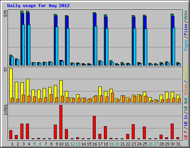Image resolution: width=190 pixels, height=148 pixels.
Task: Click the cyan pages bar for day 9
Action: click(57, 46)
